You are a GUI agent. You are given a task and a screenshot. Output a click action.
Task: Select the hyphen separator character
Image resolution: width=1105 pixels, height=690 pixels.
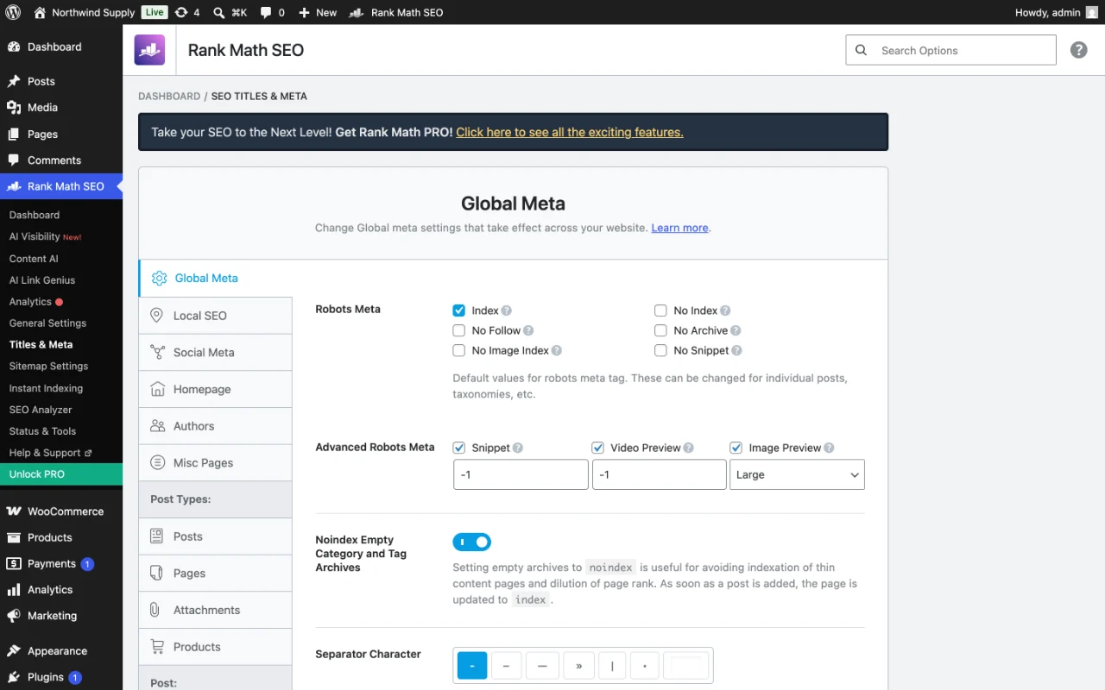tap(472, 665)
